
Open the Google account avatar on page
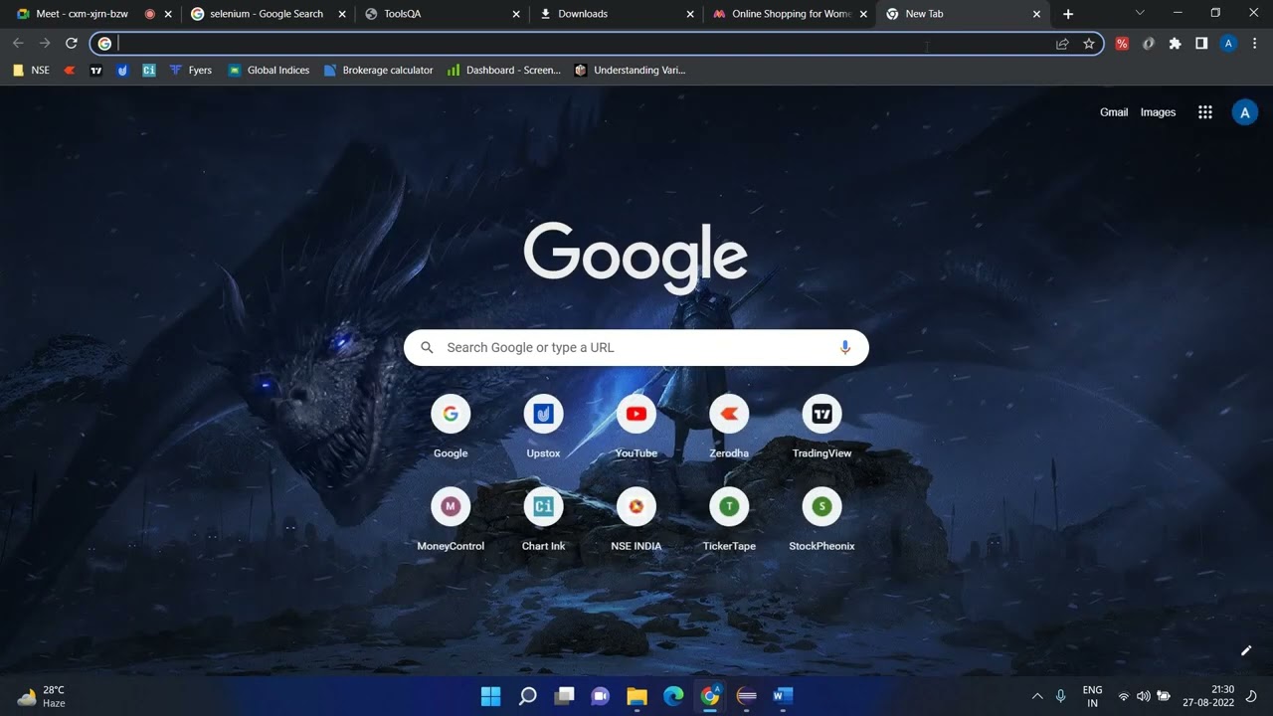click(1245, 112)
